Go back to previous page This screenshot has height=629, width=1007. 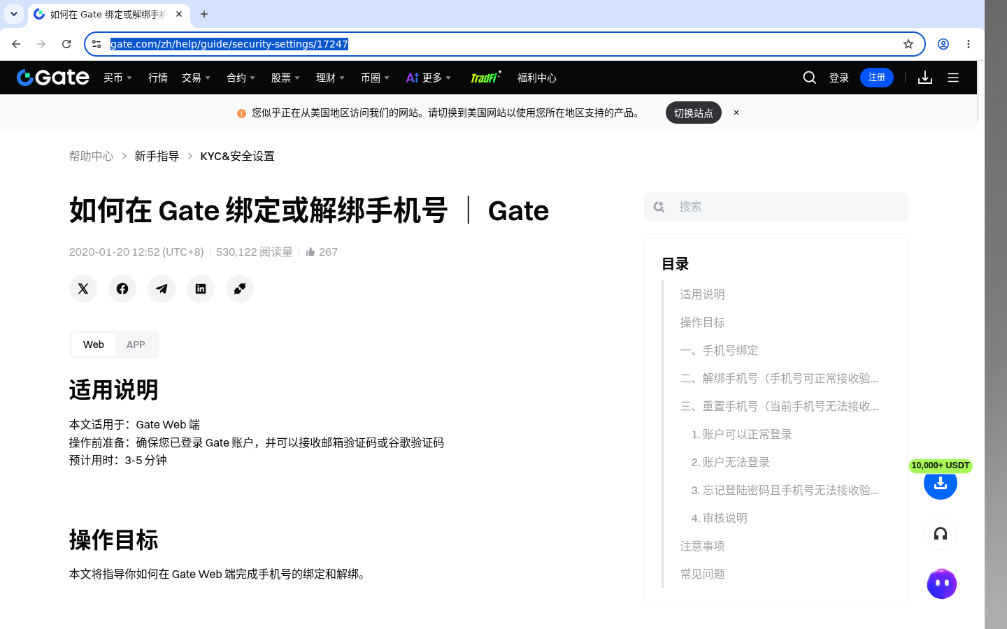click(16, 44)
